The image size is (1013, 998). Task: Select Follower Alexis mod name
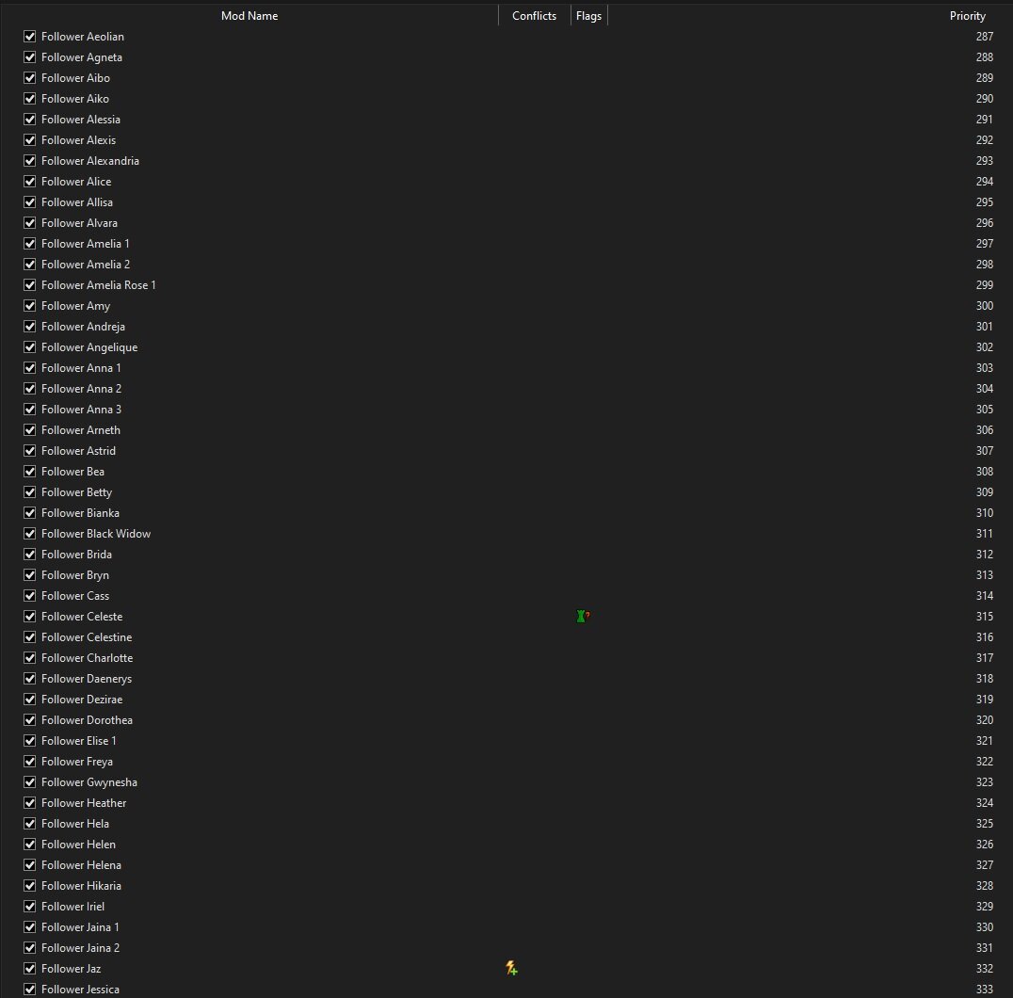79,139
